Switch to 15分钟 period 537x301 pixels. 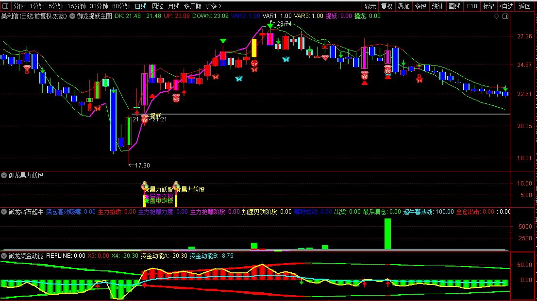[76, 6]
